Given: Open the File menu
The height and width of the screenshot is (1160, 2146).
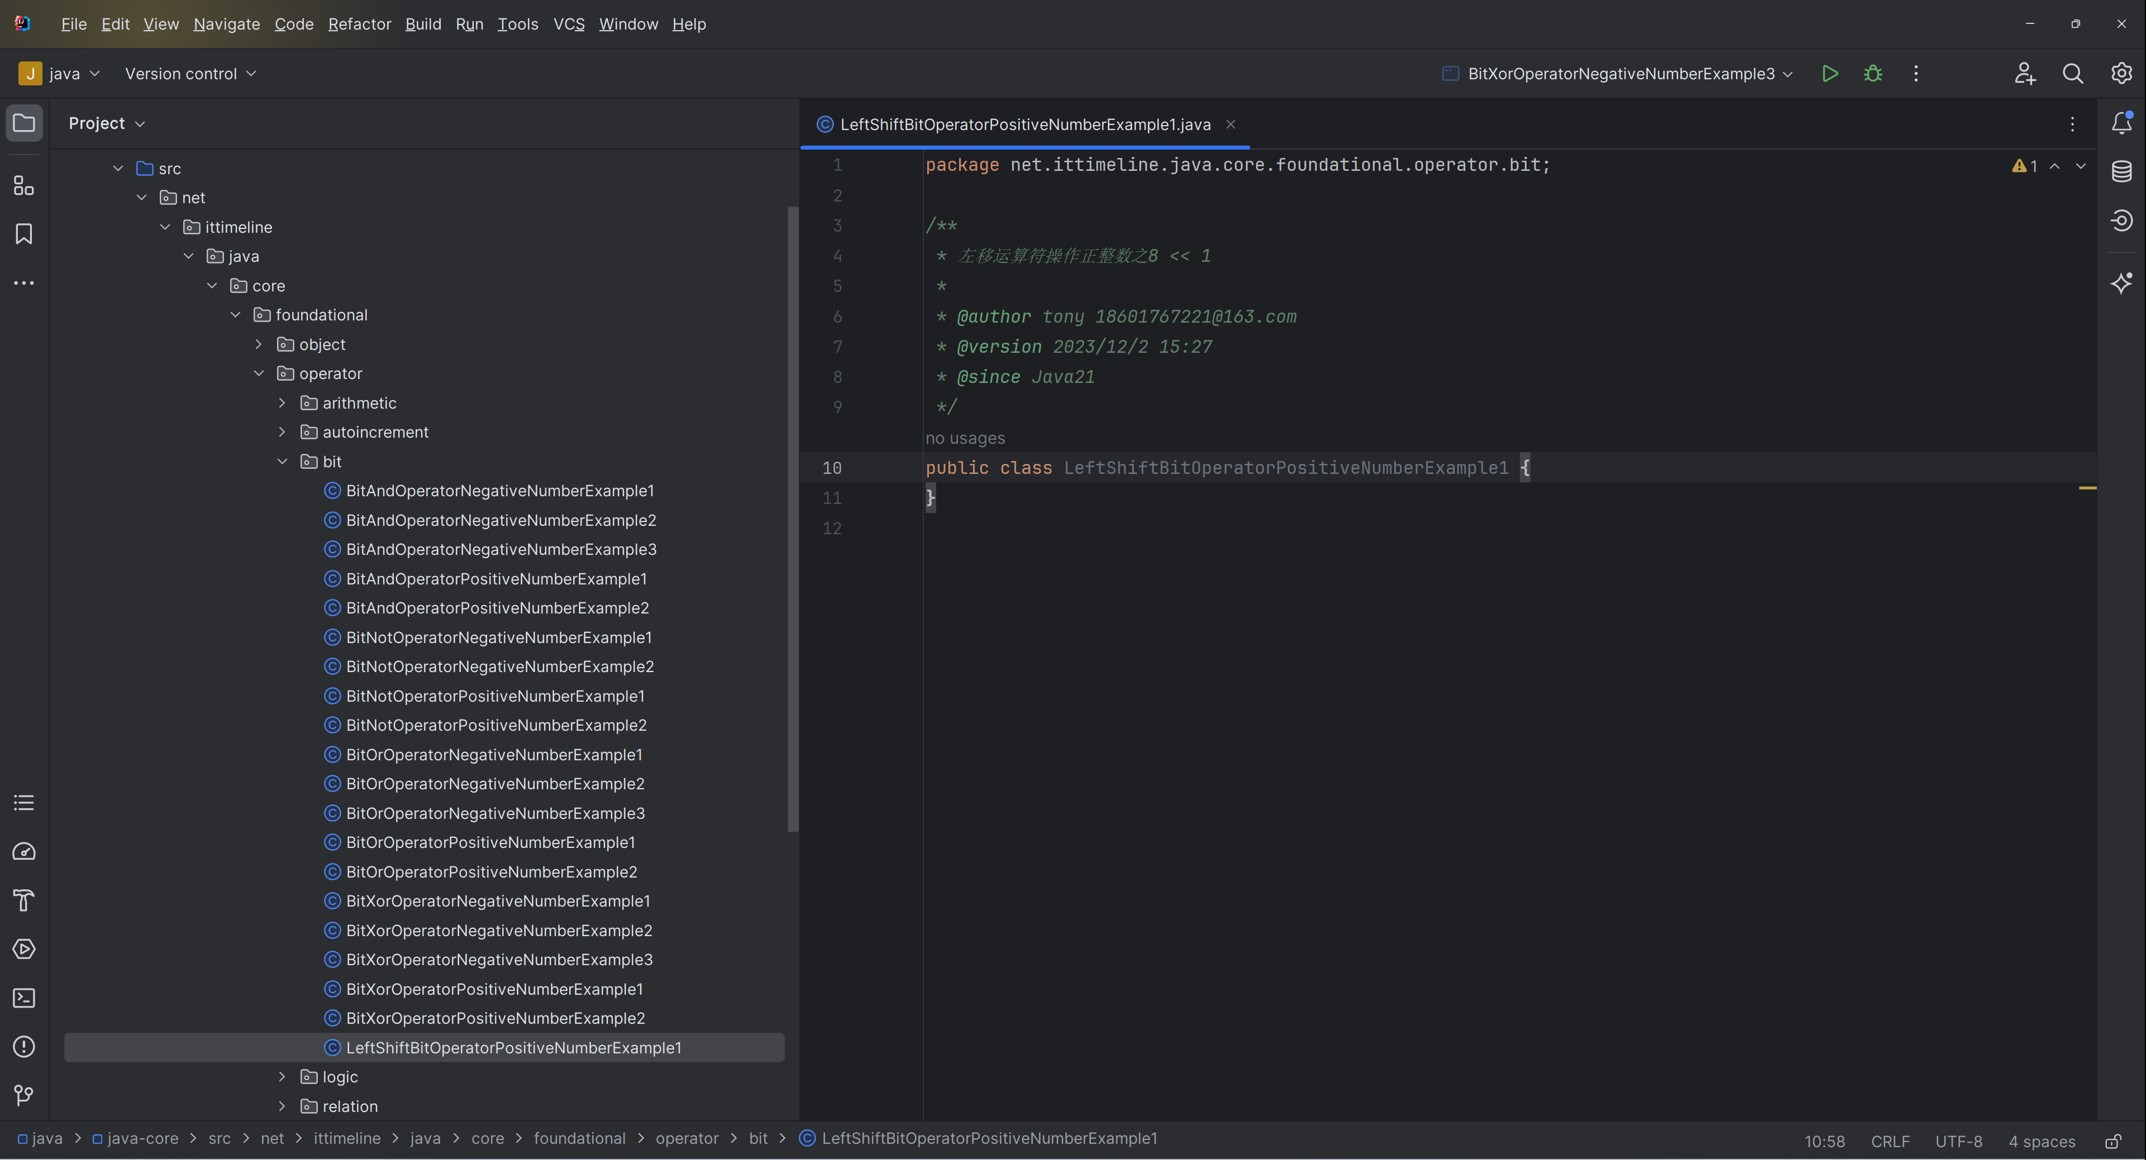Looking at the screenshot, I should click(x=73, y=24).
